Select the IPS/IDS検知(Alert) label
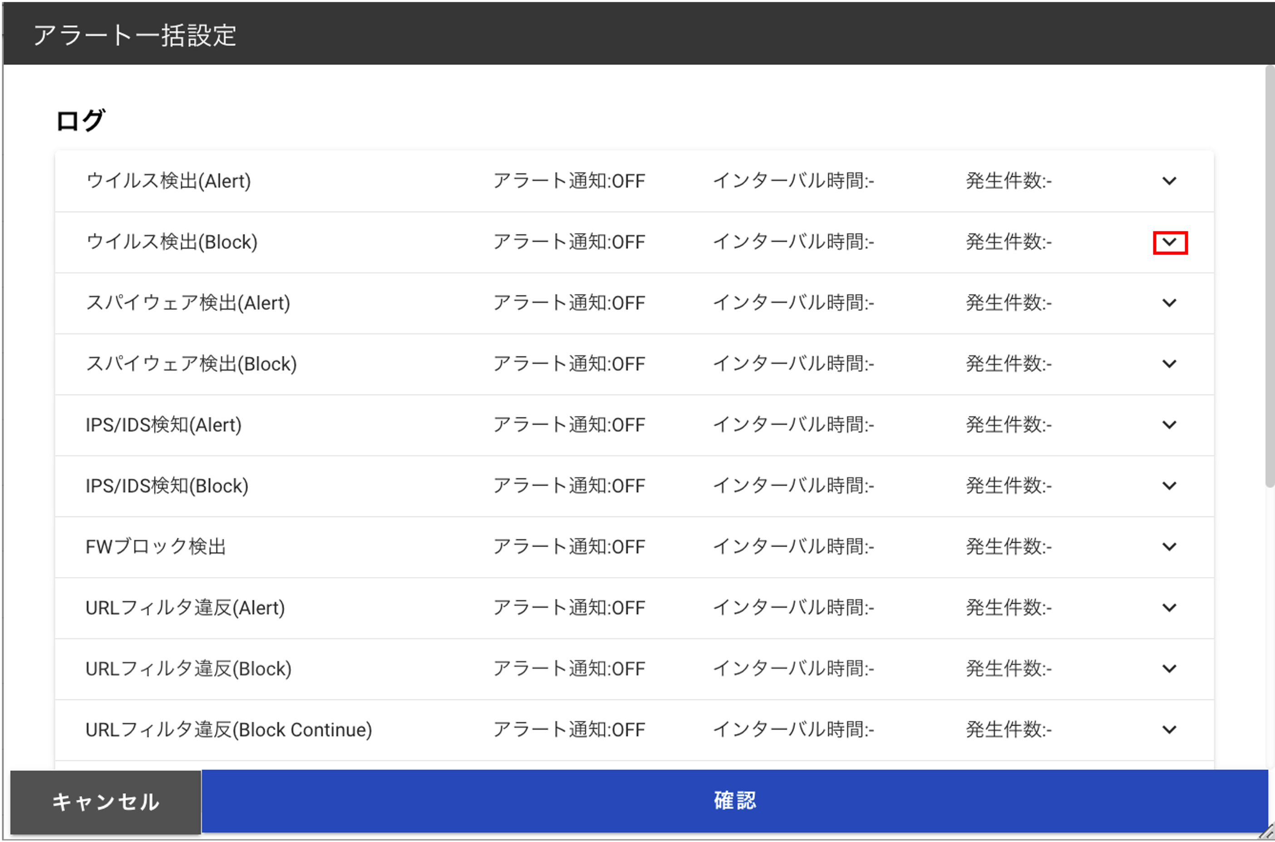The height and width of the screenshot is (842, 1275). click(x=163, y=425)
